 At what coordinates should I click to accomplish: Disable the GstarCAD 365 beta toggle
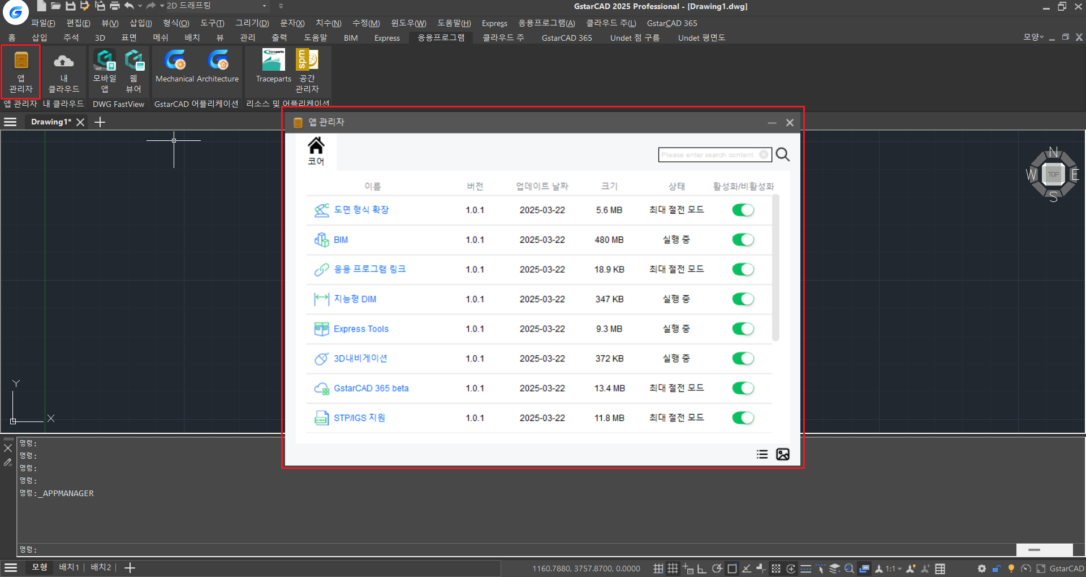click(743, 388)
